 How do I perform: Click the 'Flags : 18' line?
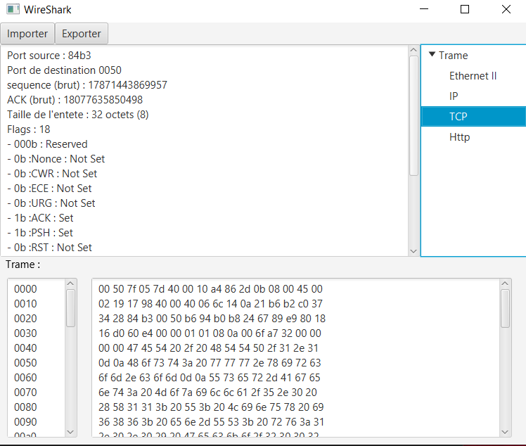[29, 129]
